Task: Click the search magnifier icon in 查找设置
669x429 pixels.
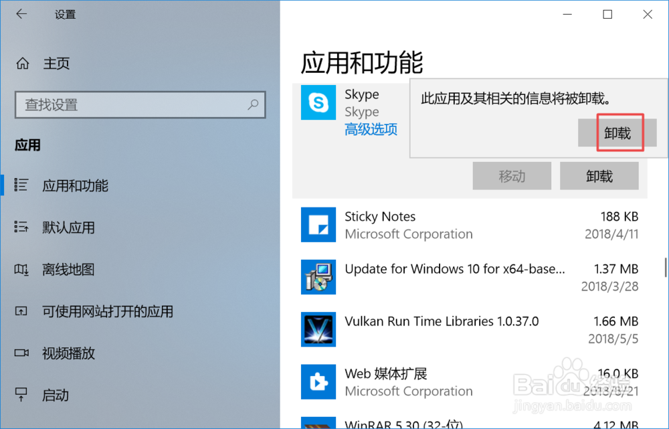Action: (x=253, y=104)
